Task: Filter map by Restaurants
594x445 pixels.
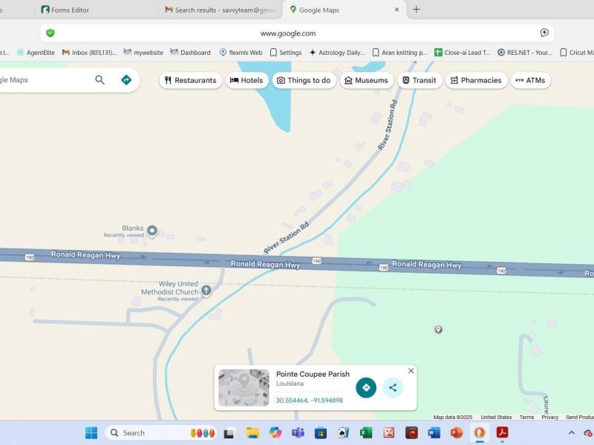Action: 191,80
